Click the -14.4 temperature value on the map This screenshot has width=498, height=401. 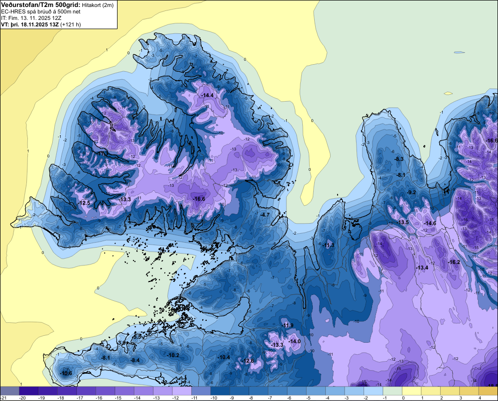point(207,95)
